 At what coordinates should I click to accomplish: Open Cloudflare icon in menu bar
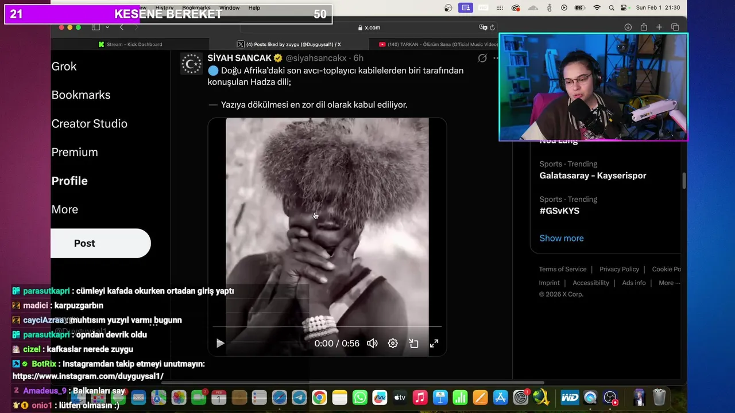pyautogui.click(x=533, y=8)
